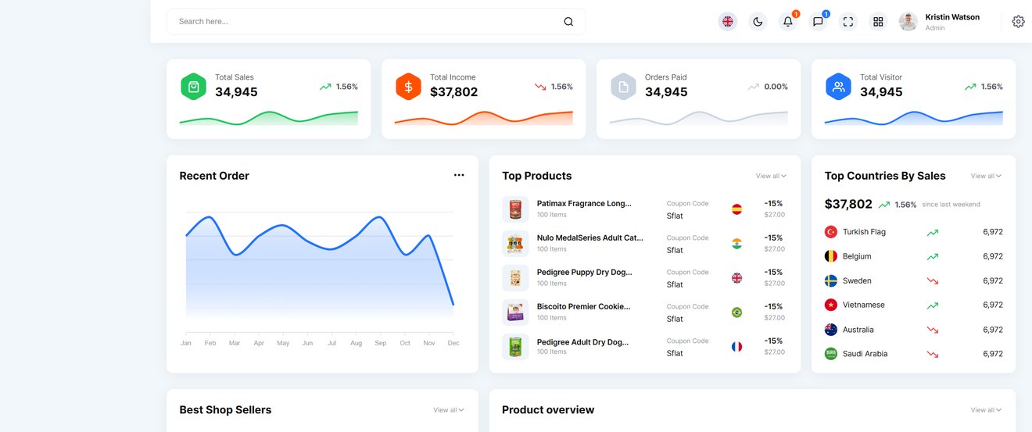The width and height of the screenshot is (1032, 432).
Task: Open Recent Order three-dot menu
Action: pyautogui.click(x=459, y=175)
